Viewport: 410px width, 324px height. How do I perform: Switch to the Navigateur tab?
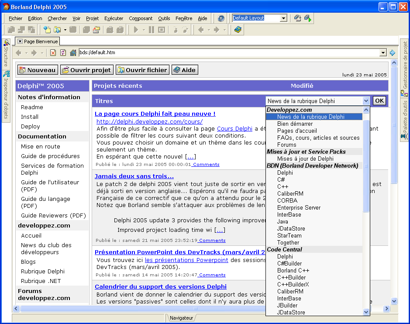tap(181, 318)
